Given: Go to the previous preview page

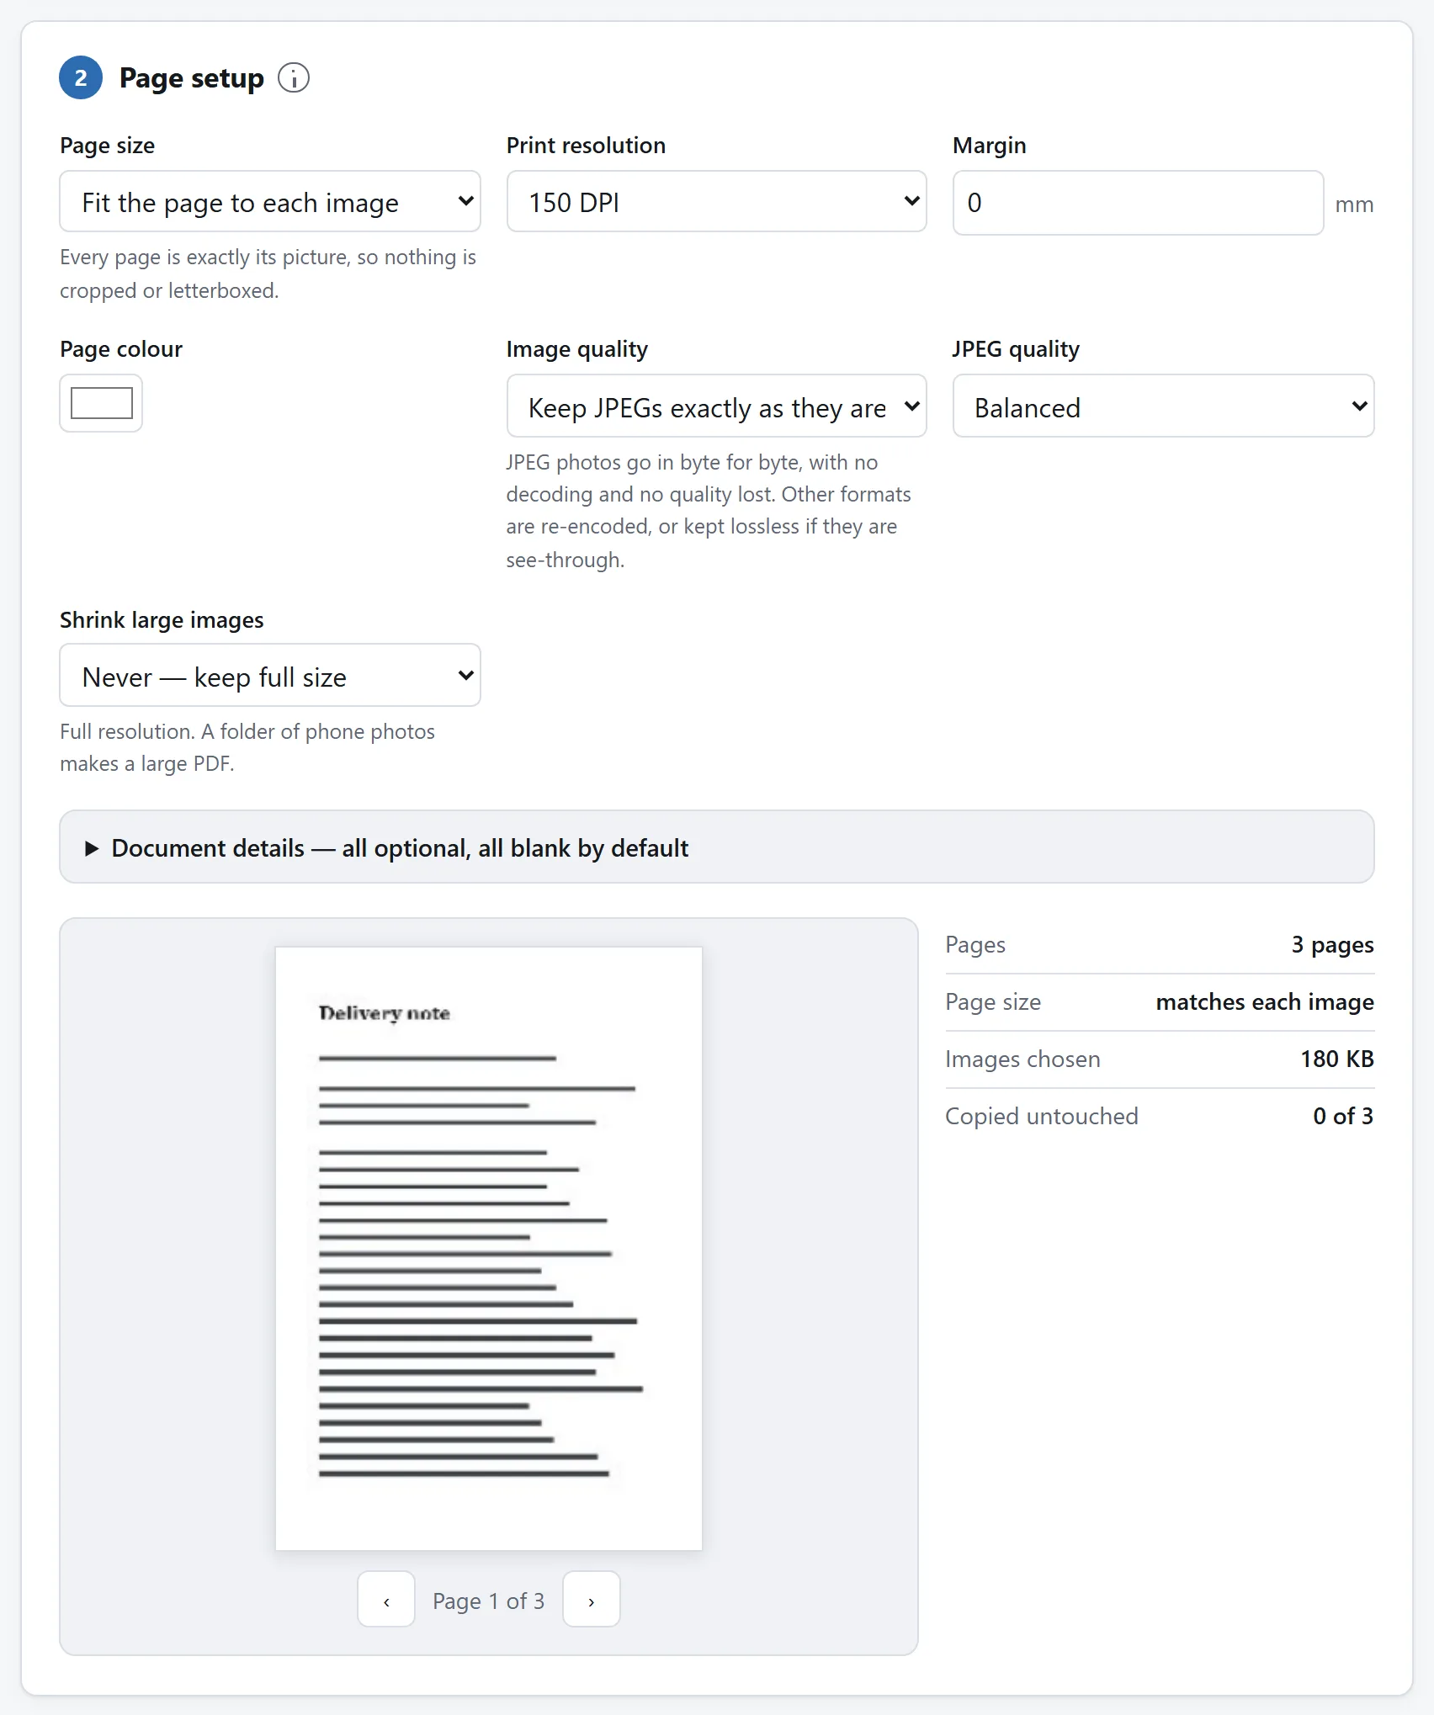Looking at the screenshot, I should [386, 1600].
